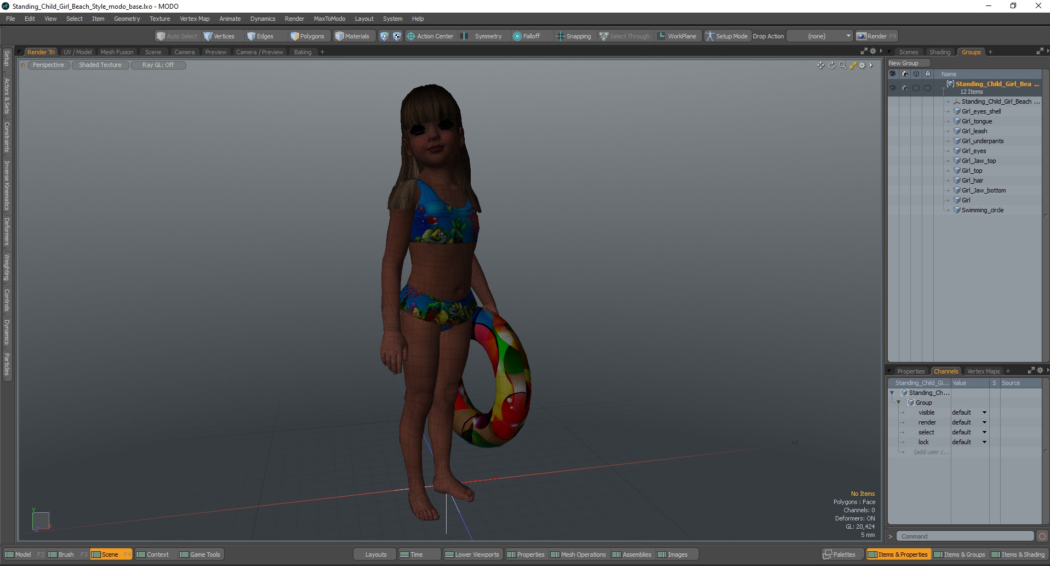Open select channel default dropdown

point(969,432)
